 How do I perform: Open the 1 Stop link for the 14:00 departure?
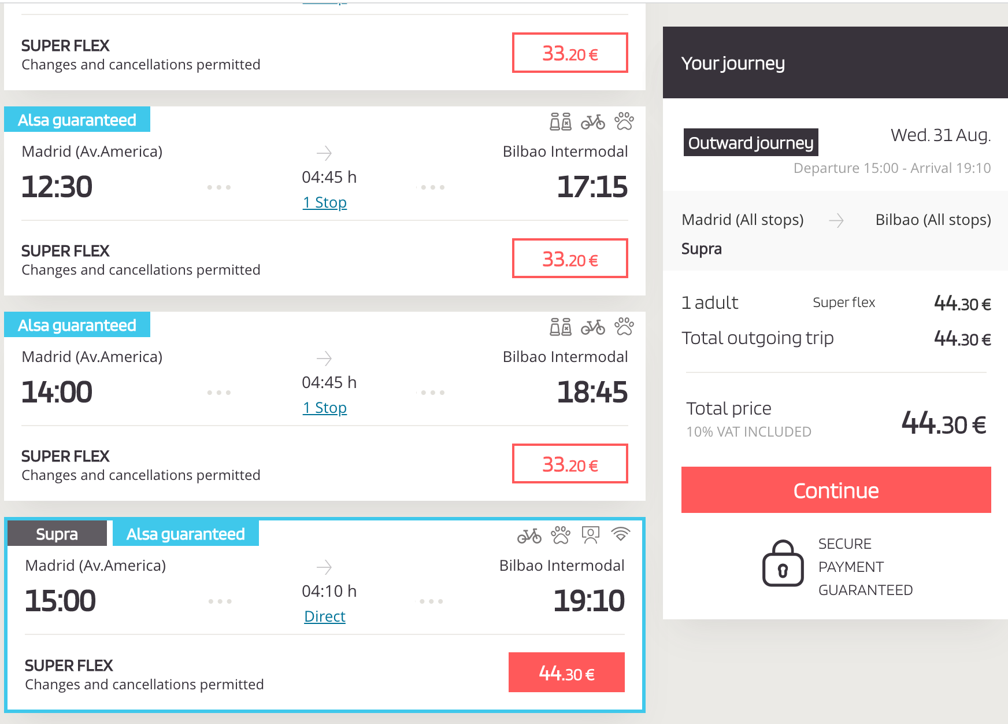[x=324, y=408]
